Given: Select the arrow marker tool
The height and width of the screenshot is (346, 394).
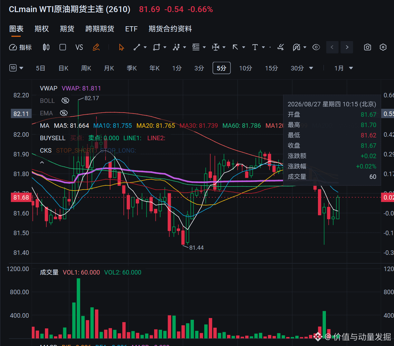Looking at the screenshot, I should (235, 47).
